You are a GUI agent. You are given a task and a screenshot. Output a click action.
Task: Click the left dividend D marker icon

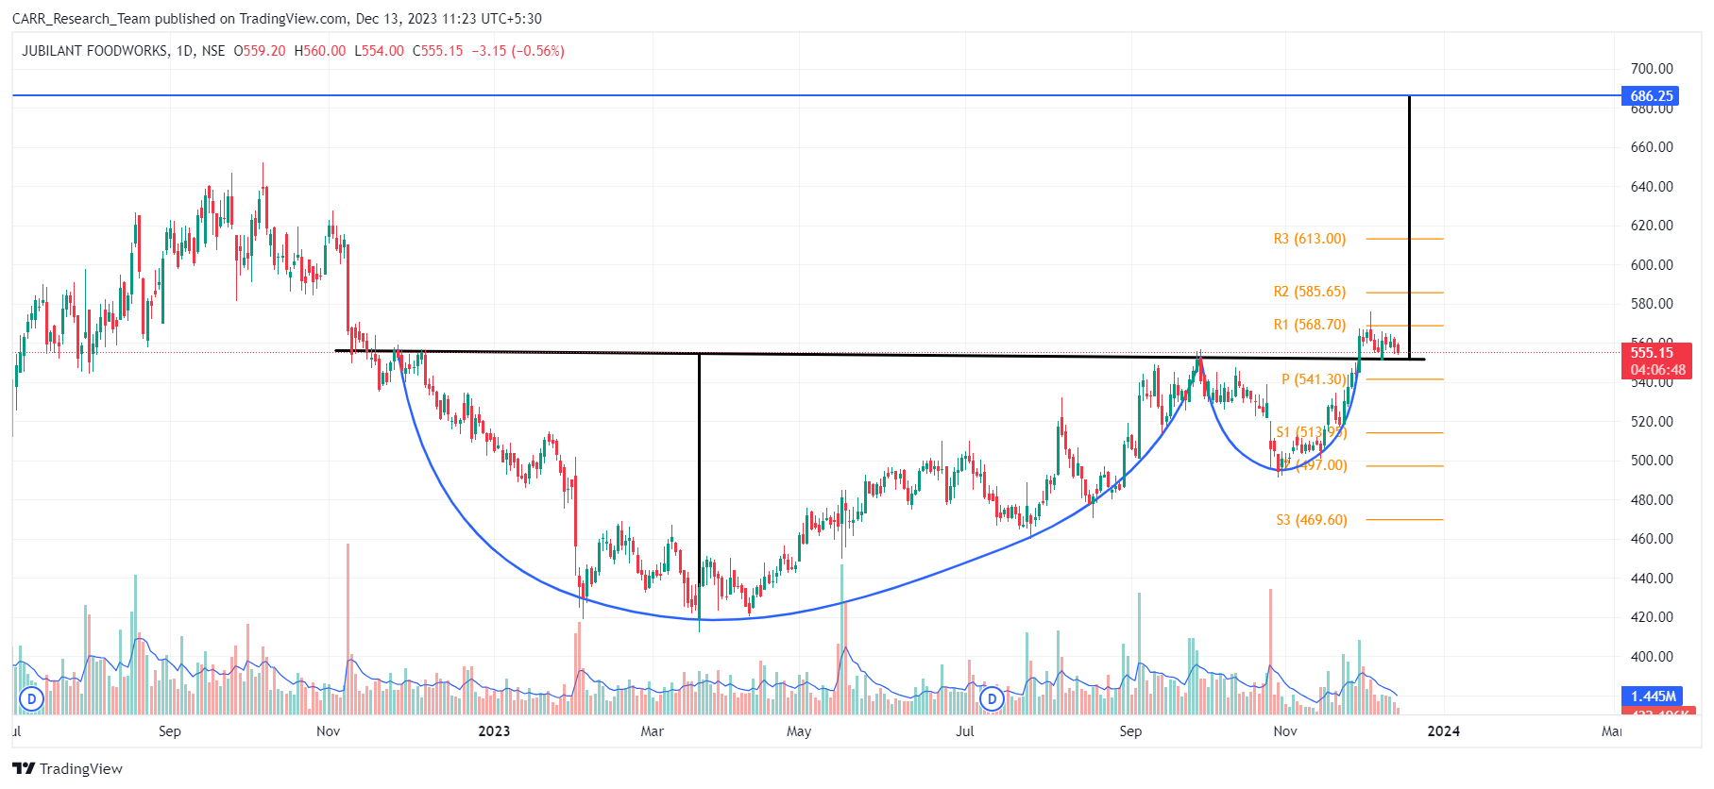click(x=32, y=699)
